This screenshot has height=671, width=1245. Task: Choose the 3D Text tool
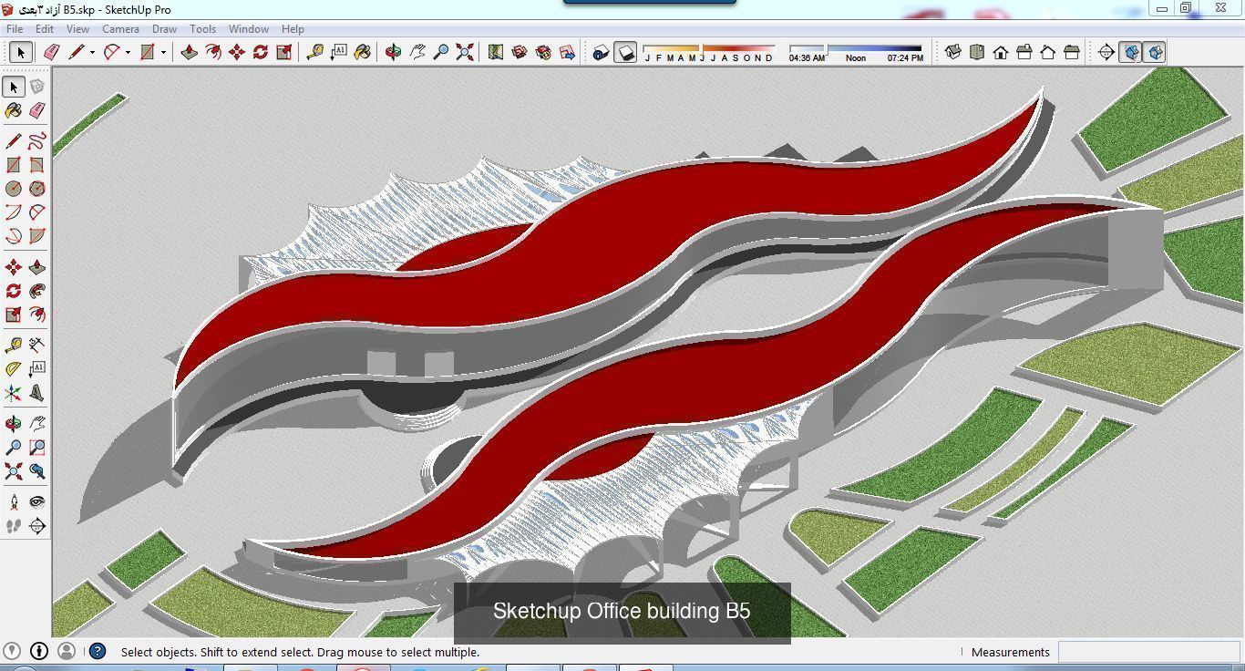click(x=37, y=393)
